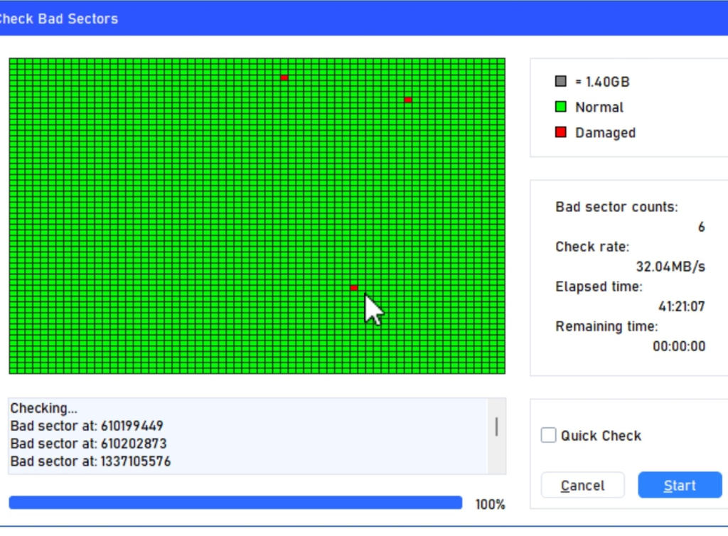Select log entry Bad sector at 610199449
This screenshot has width=728, height=536.
pos(87,427)
